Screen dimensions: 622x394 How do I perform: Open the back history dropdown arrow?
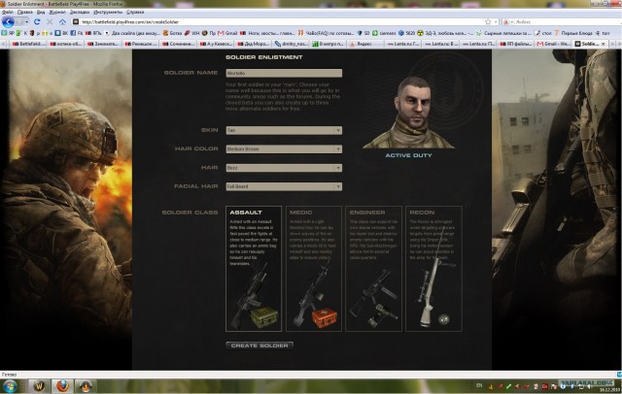click(x=26, y=21)
